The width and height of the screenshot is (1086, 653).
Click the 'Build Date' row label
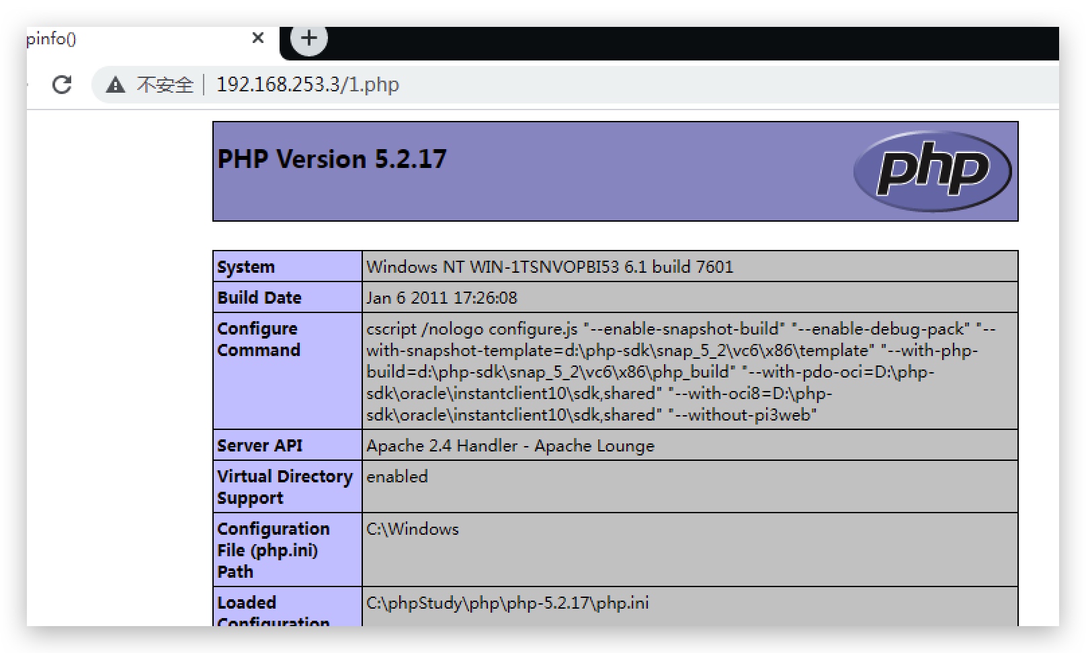click(259, 298)
